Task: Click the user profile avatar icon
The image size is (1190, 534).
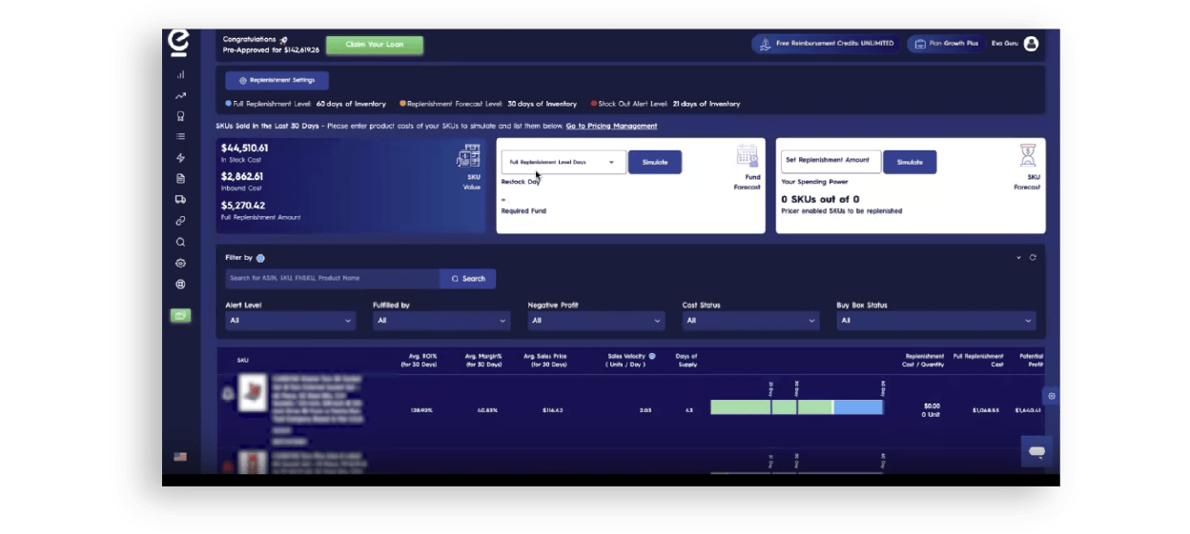Action: pyautogui.click(x=1031, y=43)
